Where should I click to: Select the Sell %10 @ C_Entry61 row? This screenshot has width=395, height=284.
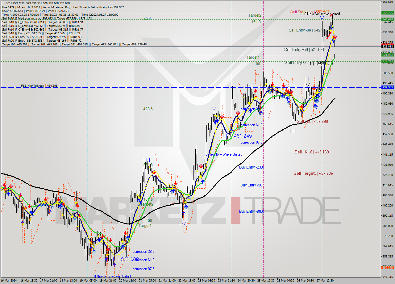tap(42, 26)
